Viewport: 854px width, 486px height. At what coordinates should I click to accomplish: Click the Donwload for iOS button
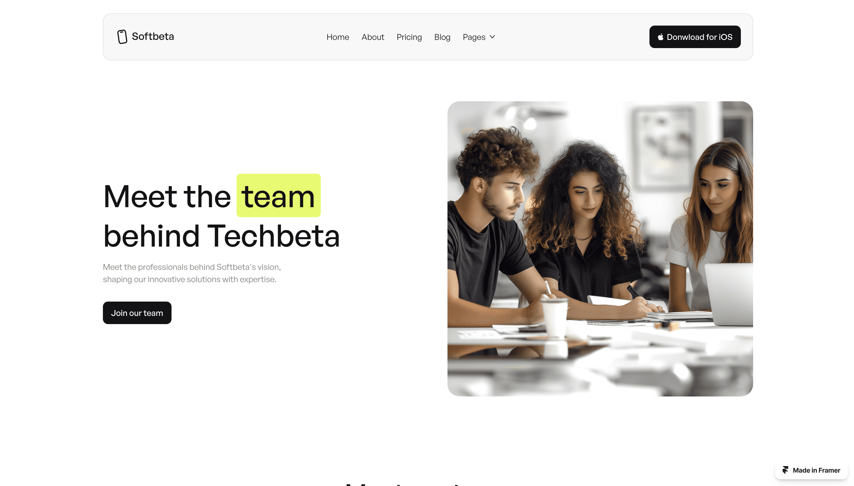[x=695, y=37]
